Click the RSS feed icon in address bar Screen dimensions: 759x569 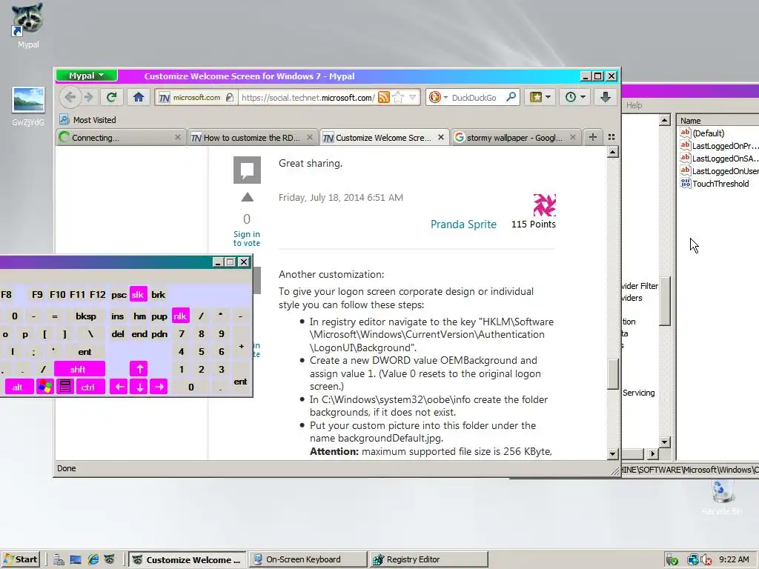(x=383, y=97)
